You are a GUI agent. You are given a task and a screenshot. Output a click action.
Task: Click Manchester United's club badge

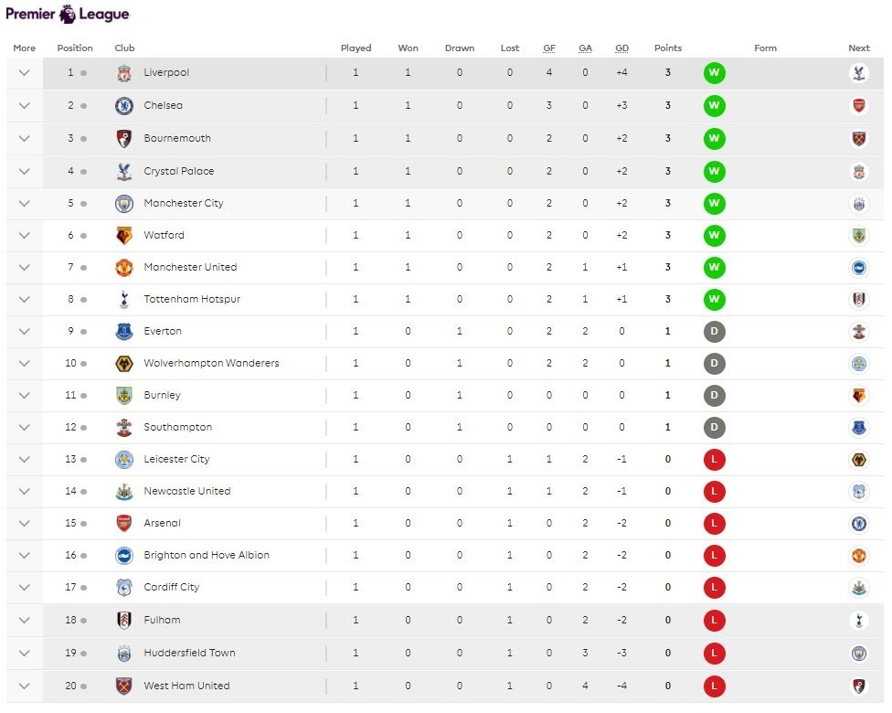124,268
